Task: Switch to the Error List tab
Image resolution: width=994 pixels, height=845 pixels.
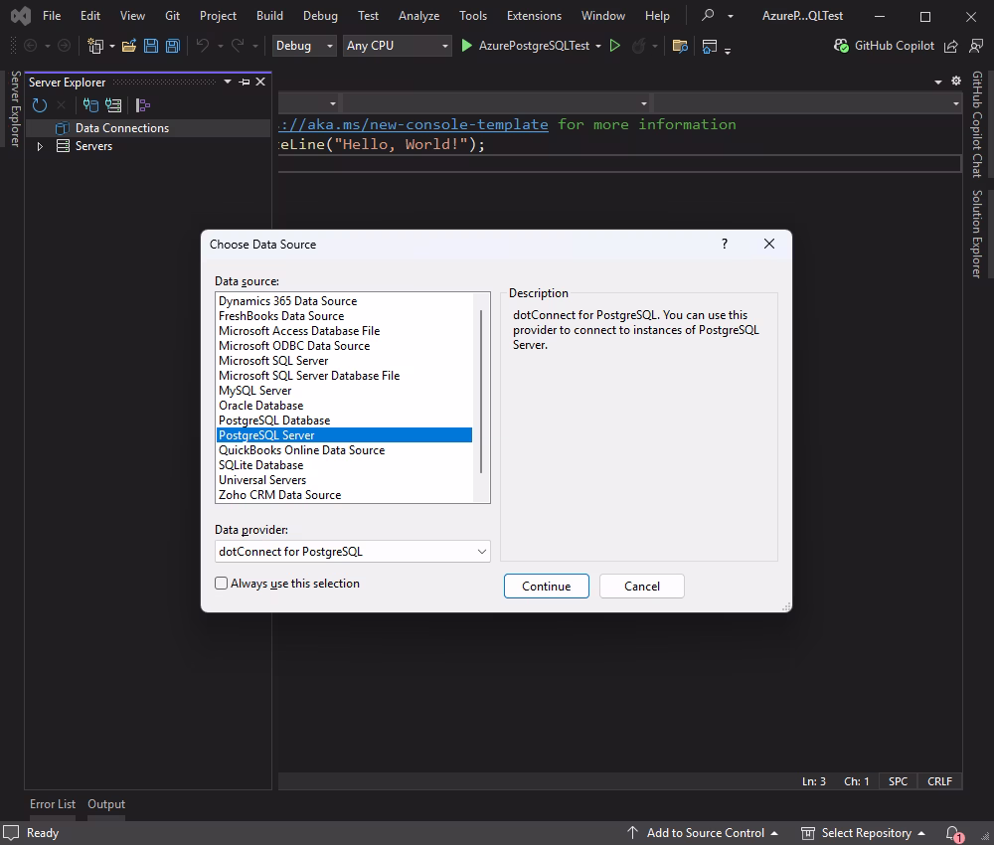Action: tap(53, 803)
